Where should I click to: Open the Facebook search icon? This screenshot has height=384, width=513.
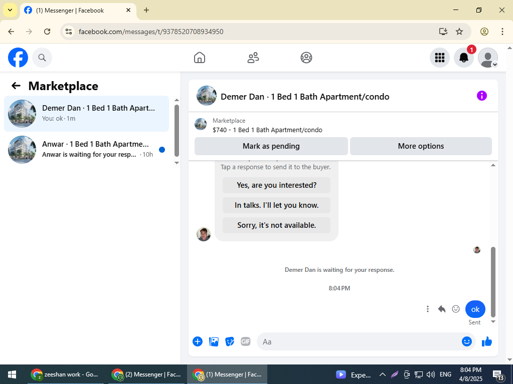[x=42, y=58]
